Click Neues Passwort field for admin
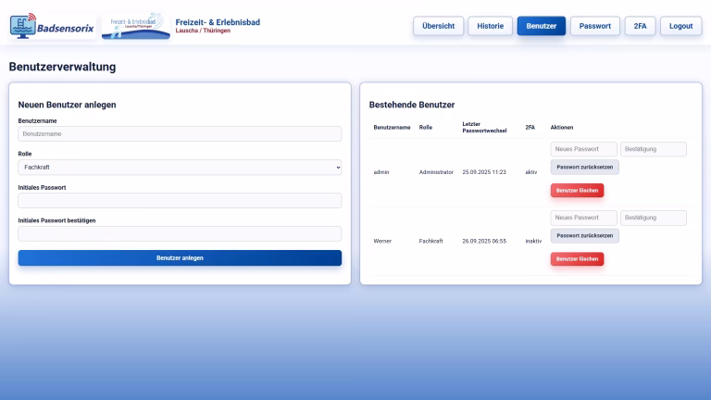 pyautogui.click(x=583, y=149)
